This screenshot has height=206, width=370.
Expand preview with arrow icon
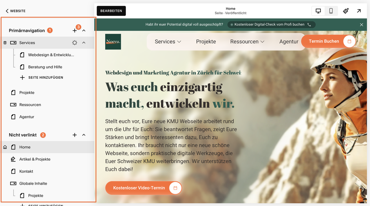click(x=359, y=11)
